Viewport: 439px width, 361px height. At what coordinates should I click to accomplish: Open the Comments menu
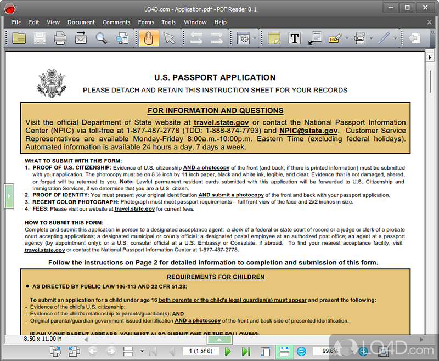click(x=116, y=22)
